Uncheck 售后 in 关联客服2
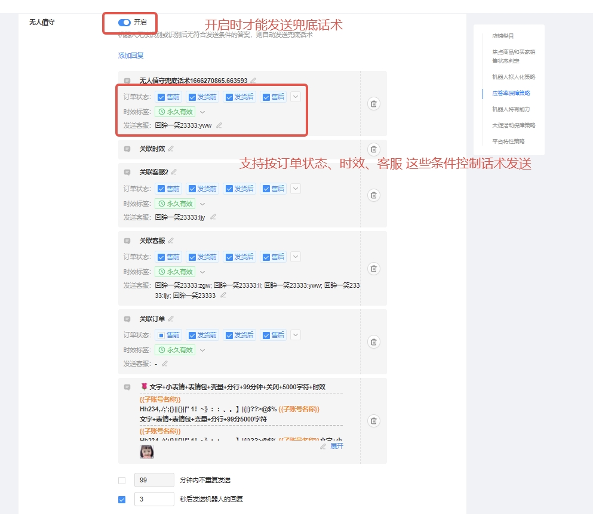Screen dimensions: 593x514 (266, 189)
